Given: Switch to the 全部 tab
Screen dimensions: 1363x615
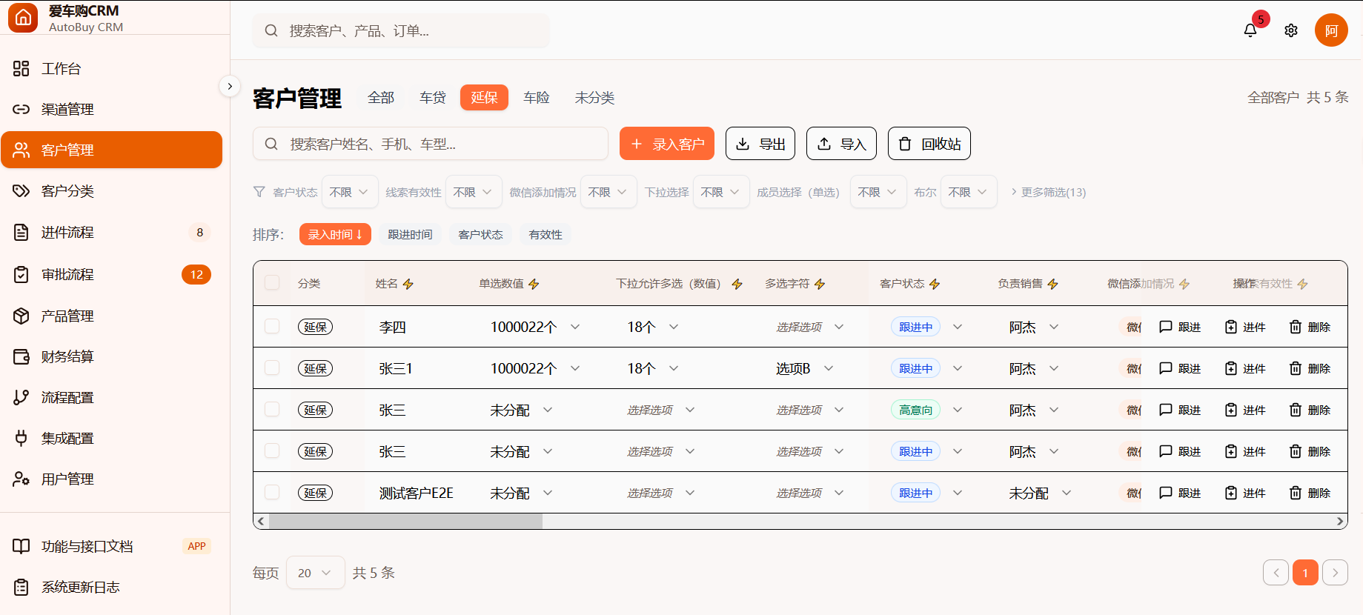Looking at the screenshot, I should coord(381,98).
